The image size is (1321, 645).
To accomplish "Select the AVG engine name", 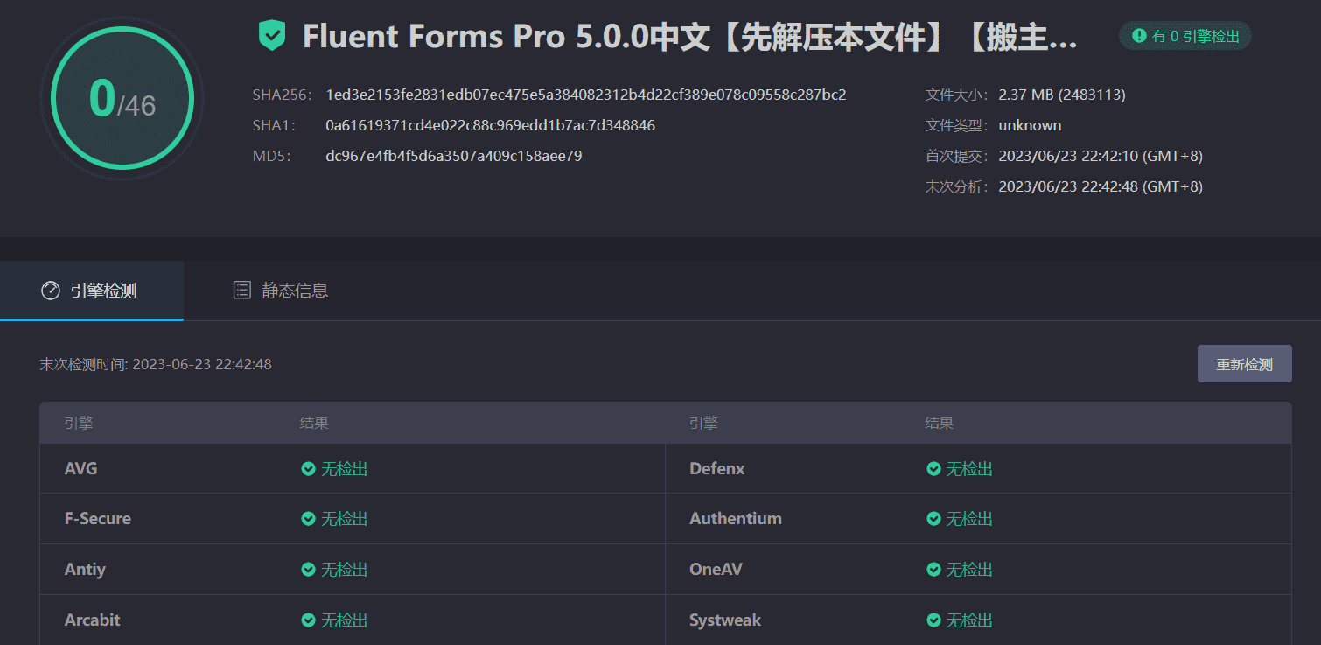I will pyautogui.click(x=81, y=469).
